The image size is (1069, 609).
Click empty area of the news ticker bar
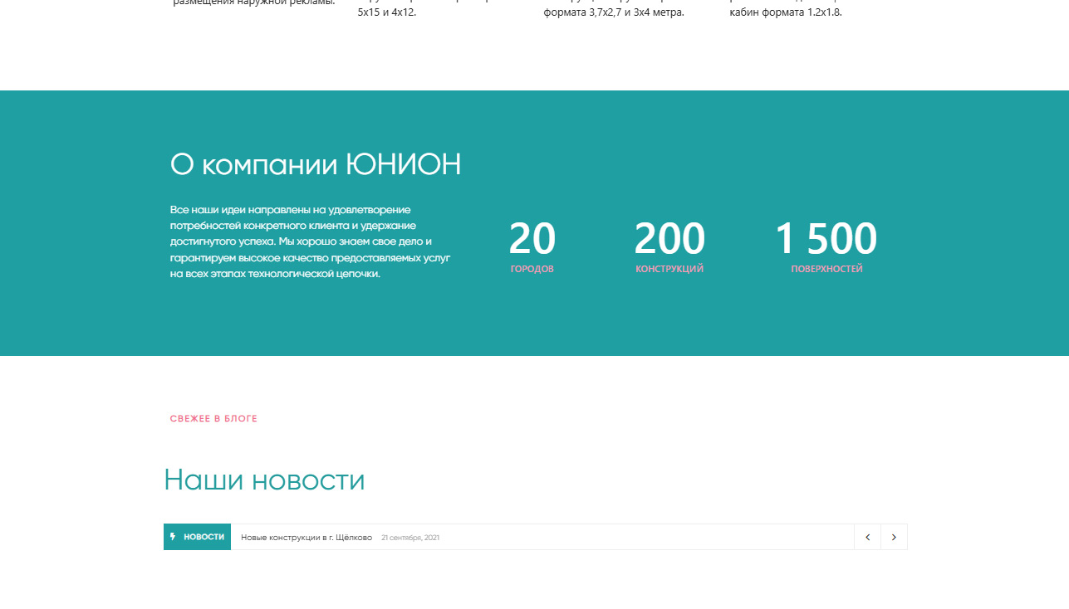pyautogui.click(x=648, y=537)
